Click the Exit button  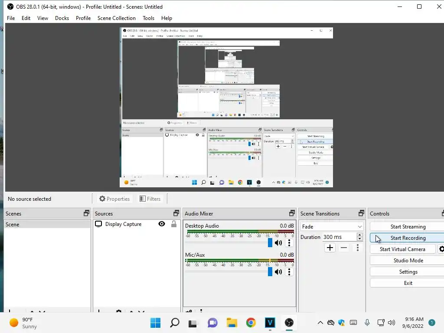(x=408, y=283)
